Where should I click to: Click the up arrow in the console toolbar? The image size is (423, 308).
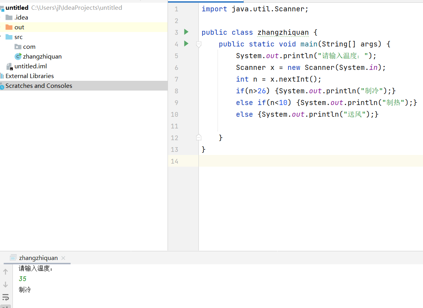click(5, 272)
